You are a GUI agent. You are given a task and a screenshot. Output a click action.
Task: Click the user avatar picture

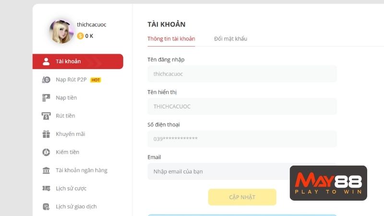click(61, 32)
